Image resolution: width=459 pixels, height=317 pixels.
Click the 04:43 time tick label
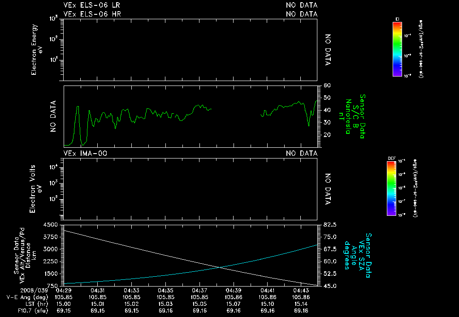coord(301,291)
